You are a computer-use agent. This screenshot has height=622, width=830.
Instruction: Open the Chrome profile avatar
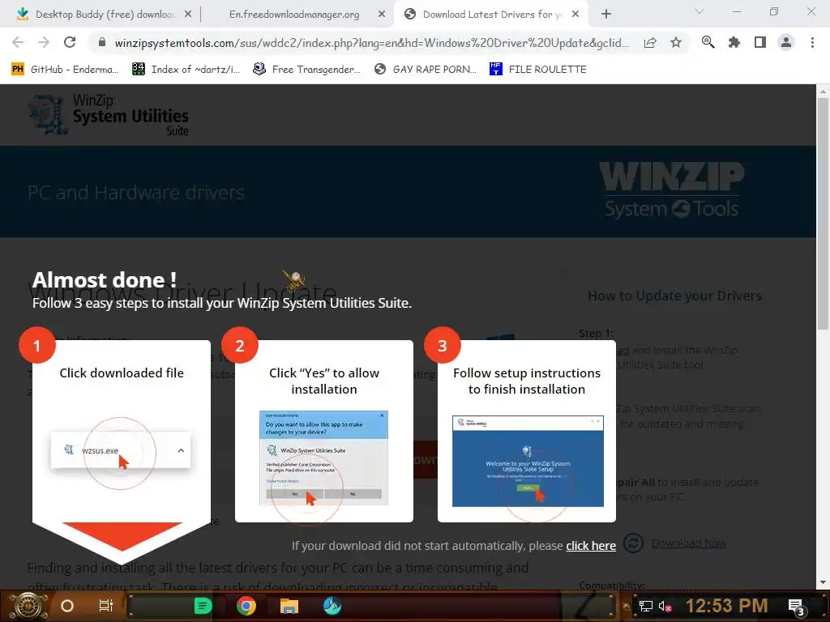tap(786, 42)
